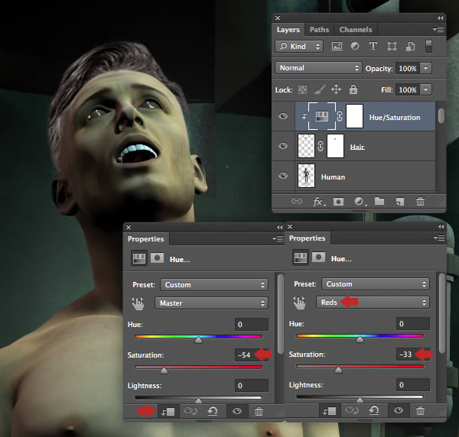This screenshot has width=459, height=437.
Task: Switch to the Paths tab
Action: coord(319,30)
